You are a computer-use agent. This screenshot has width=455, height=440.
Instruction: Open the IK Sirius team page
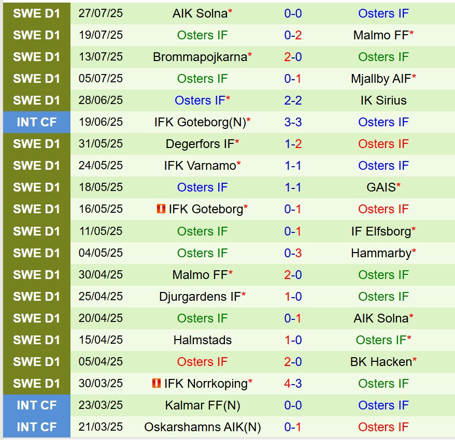pos(383,100)
